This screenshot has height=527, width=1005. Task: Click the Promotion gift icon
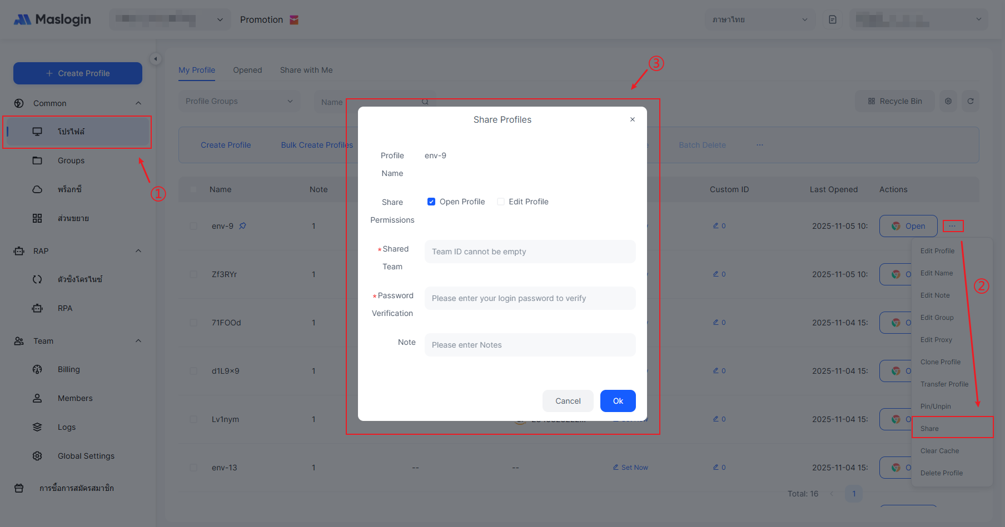(x=294, y=20)
